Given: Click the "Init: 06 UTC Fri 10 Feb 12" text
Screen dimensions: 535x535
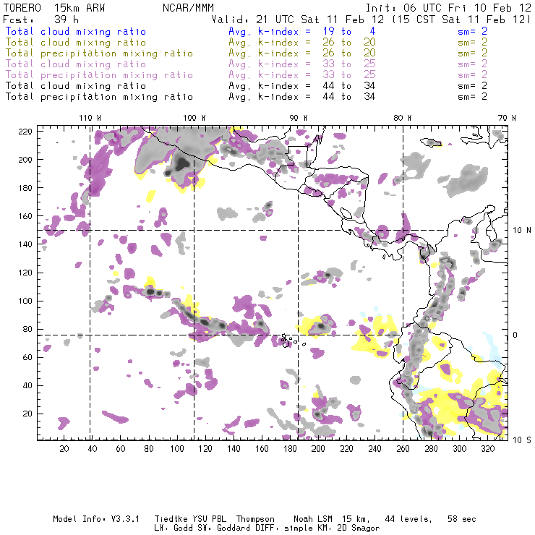Looking at the screenshot, I should pyautogui.click(x=448, y=8).
